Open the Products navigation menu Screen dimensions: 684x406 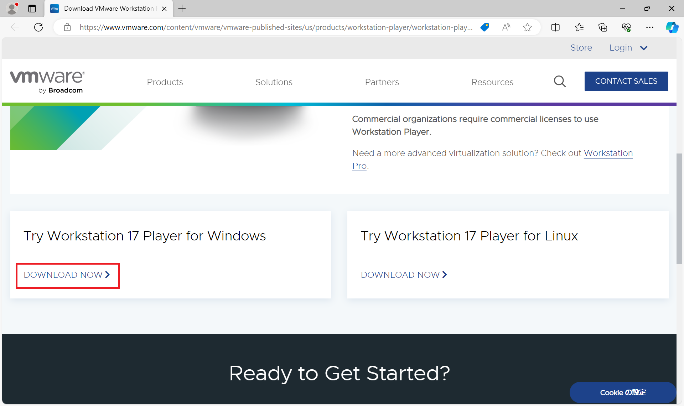165,82
